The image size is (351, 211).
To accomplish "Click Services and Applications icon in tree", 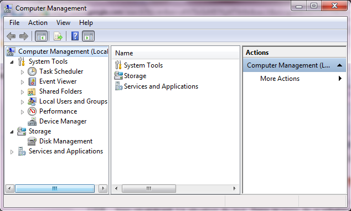I will [22, 151].
